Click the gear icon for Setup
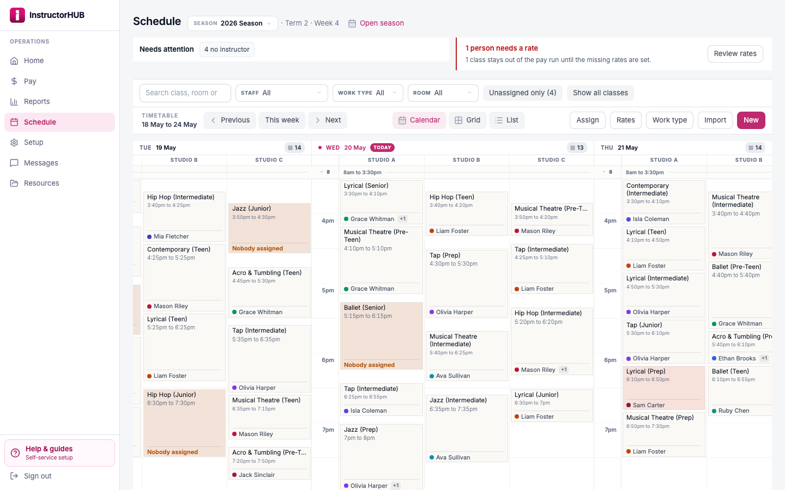Screen dimensions: 785x490 pos(14,142)
